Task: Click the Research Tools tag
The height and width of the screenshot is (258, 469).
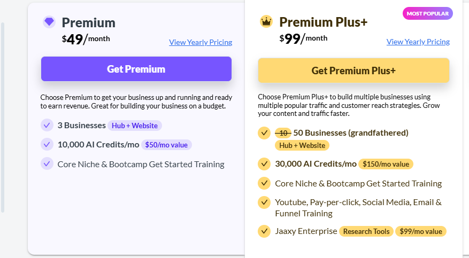Action: click(366, 231)
